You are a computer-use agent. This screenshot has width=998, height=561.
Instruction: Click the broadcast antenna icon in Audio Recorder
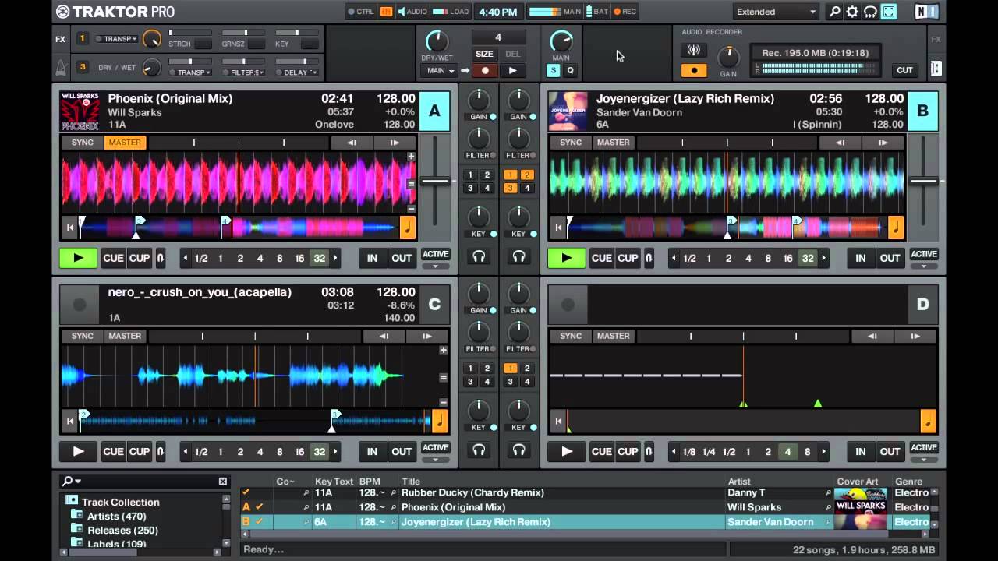(x=693, y=51)
